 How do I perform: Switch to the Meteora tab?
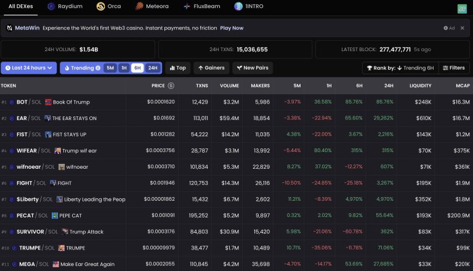point(152,6)
